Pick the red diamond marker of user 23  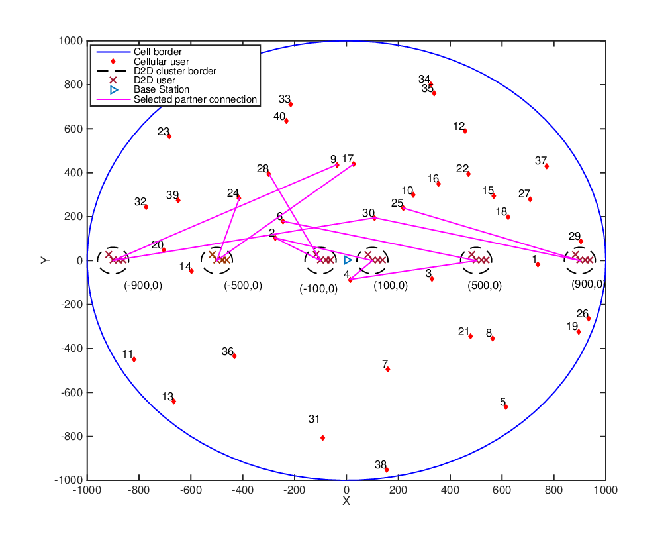click(169, 136)
